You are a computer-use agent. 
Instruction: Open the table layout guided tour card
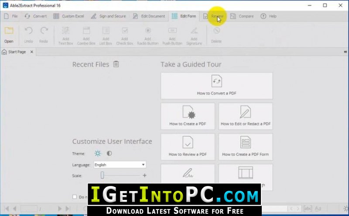pos(246,174)
